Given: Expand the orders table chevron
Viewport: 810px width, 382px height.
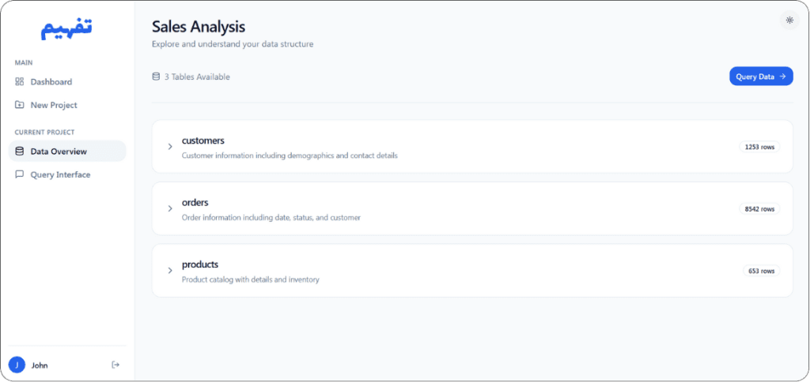Looking at the screenshot, I should 170,208.
